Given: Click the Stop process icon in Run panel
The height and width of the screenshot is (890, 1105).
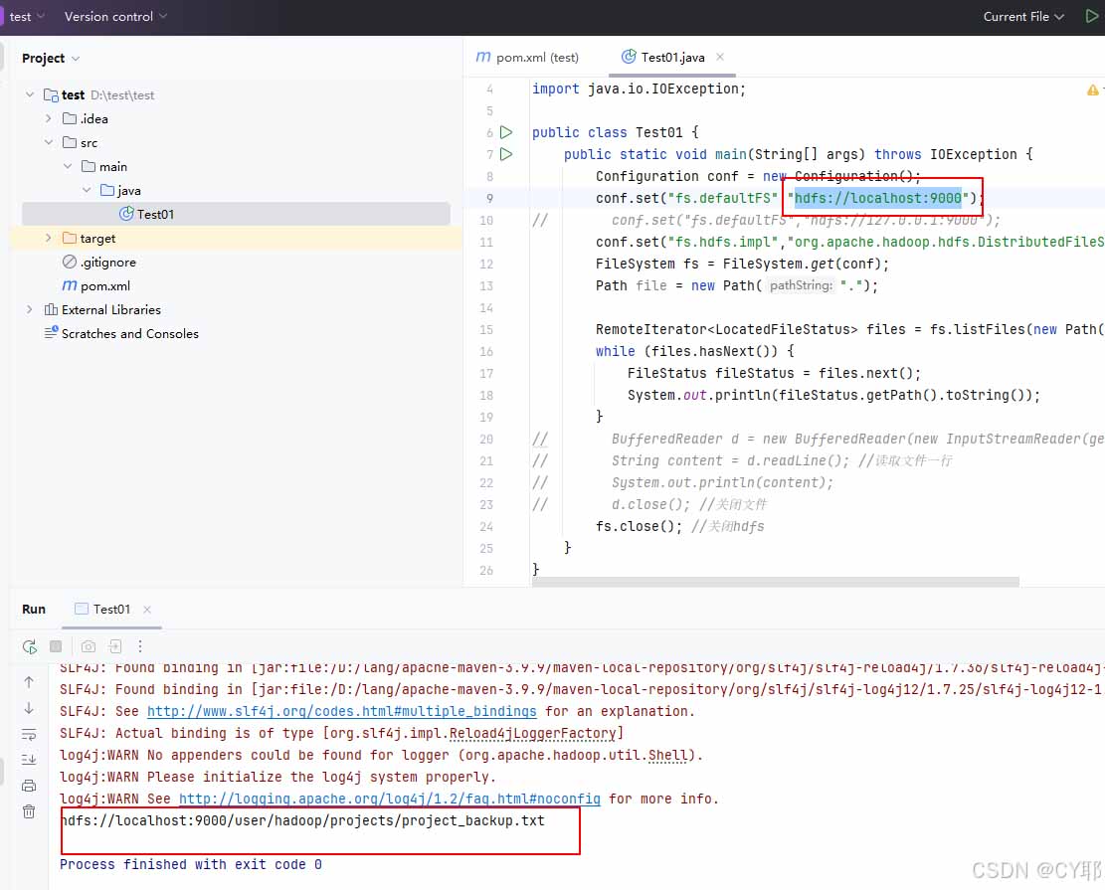Looking at the screenshot, I should (x=56, y=646).
